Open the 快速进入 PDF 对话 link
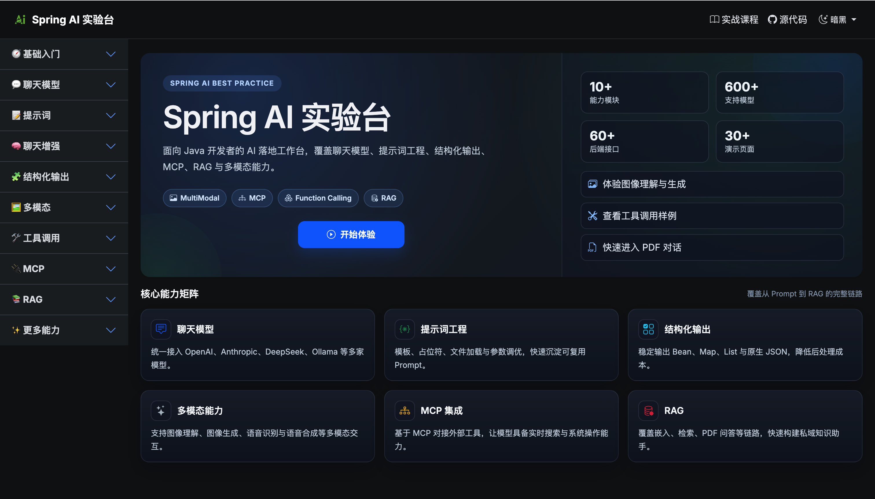875x499 pixels. (712, 247)
